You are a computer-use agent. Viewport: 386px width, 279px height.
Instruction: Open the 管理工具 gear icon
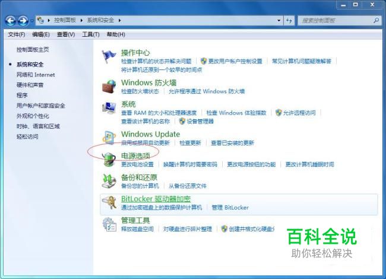pos(109,224)
